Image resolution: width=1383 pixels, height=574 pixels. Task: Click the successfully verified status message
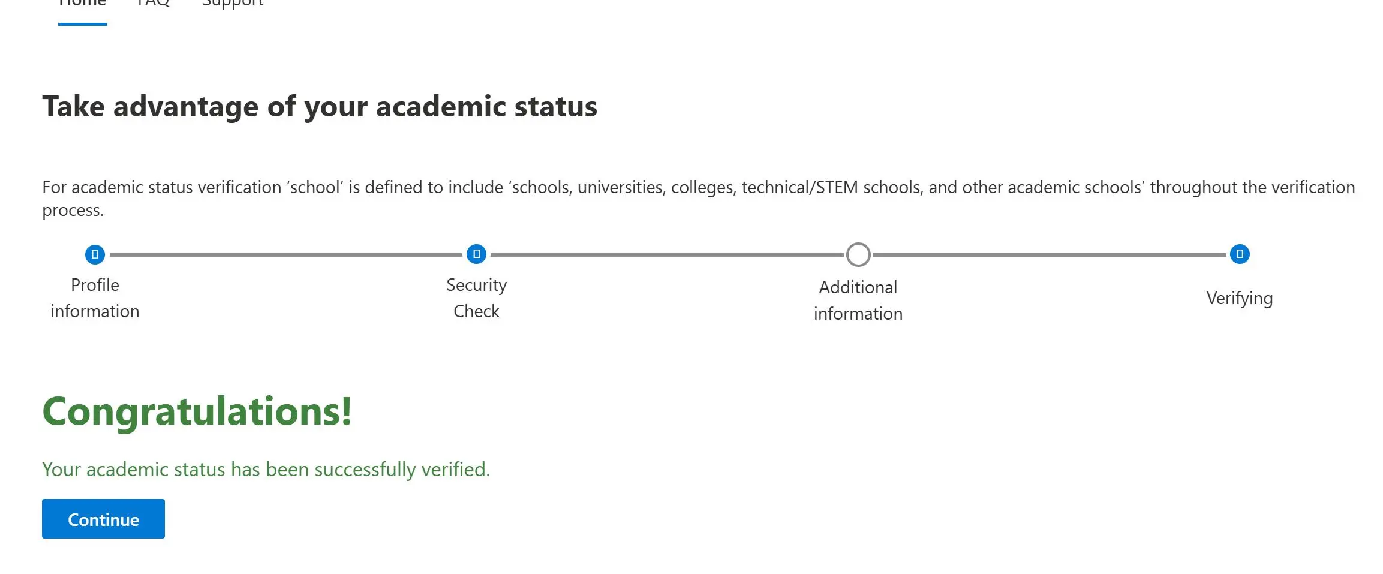click(266, 470)
